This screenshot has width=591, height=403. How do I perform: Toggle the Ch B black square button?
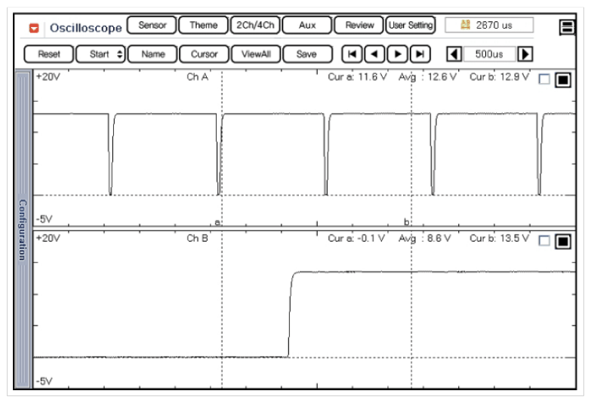(x=563, y=241)
